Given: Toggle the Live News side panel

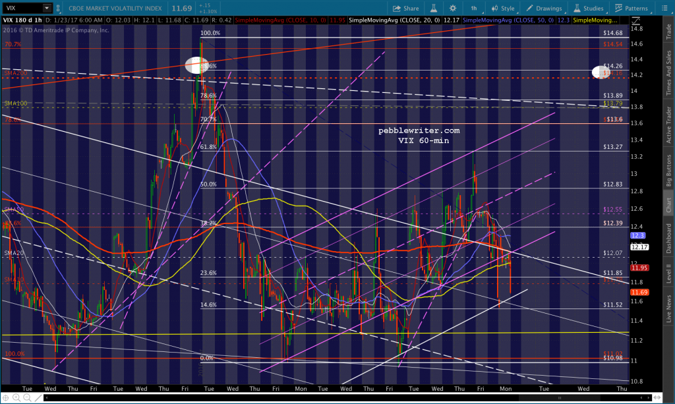Looking at the screenshot, I should [x=668, y=309].
